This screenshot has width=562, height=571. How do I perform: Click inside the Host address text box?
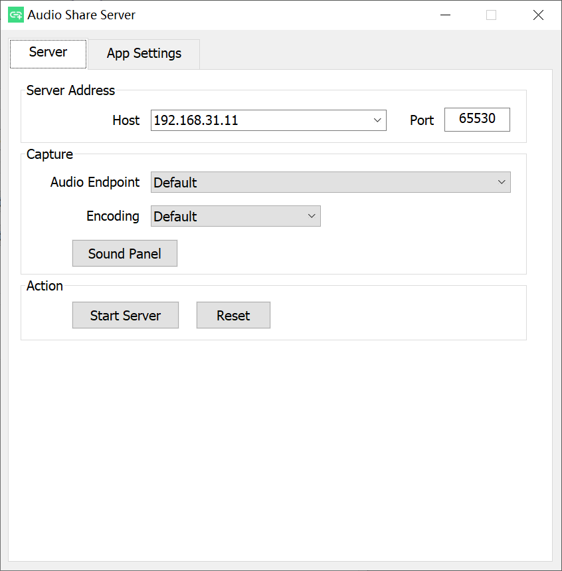[x=259, y=120]
